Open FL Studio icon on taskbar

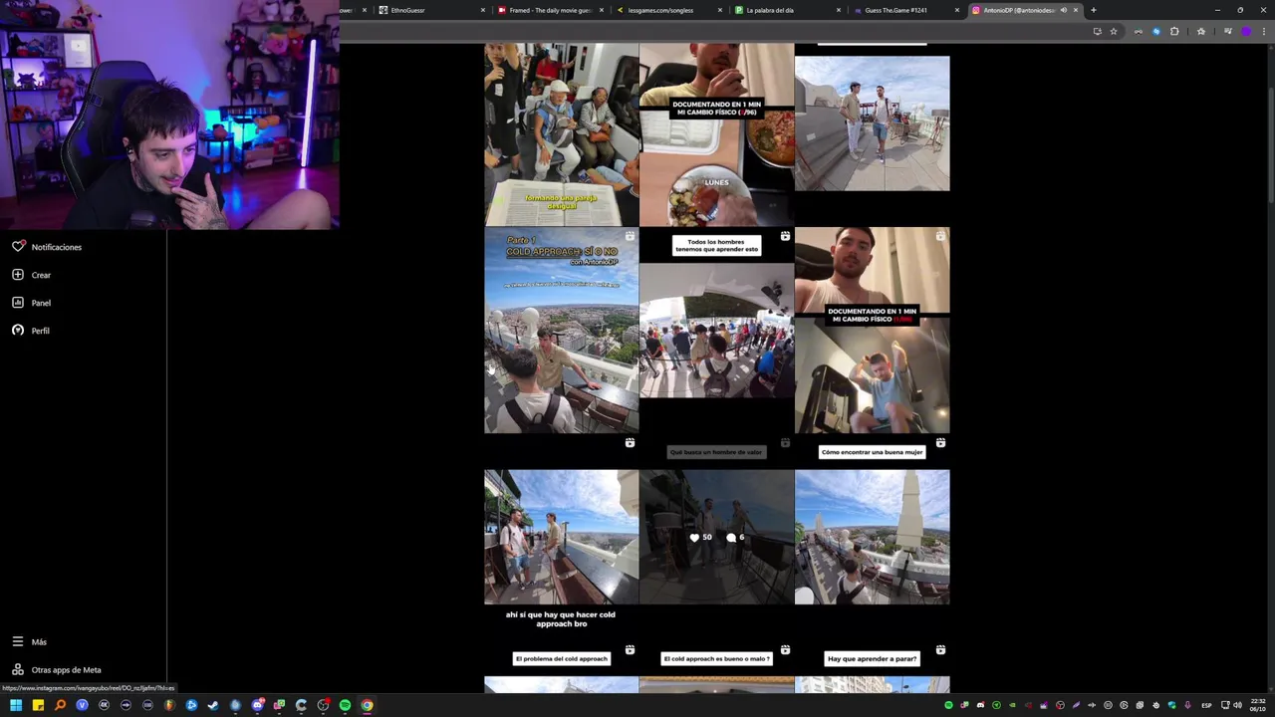(169, 705)
